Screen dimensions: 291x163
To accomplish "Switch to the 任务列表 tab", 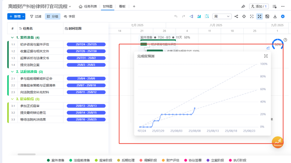I will point(88,7).
